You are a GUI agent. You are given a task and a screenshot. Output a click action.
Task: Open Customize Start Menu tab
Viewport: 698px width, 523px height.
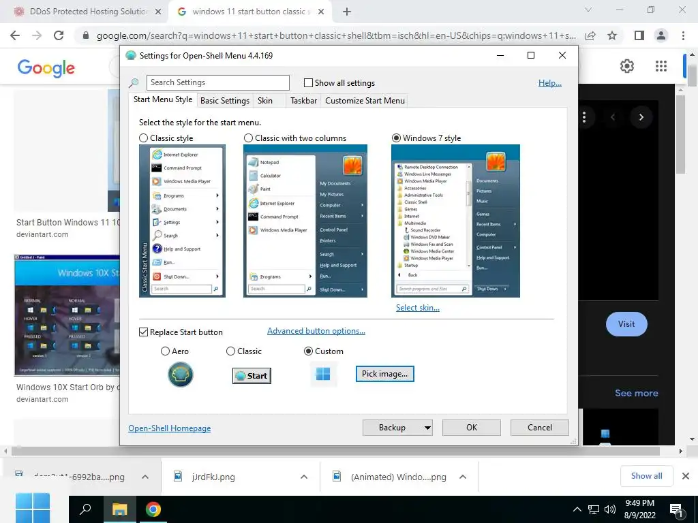(x=365, y=101)
